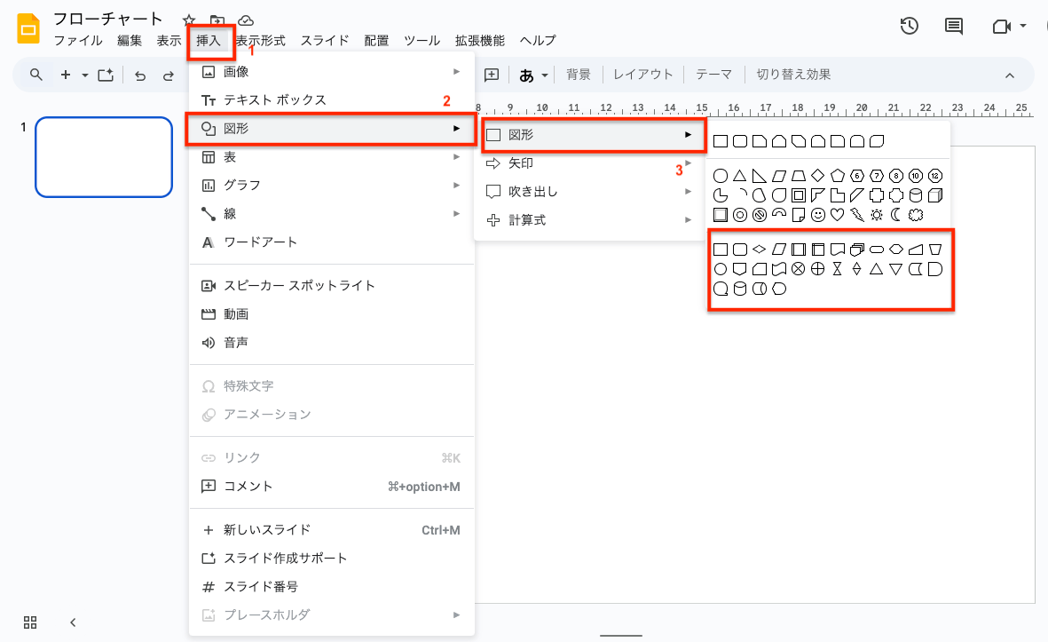The height and width of the screenshot is (642, 1048).
Task: Click the undo arrow in toolbar
Action: coord(140,75)
